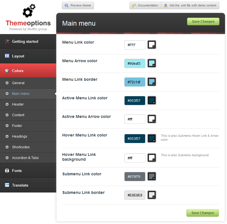Click the top Save Changes button
Viewport: 227px width, 224px height.
click(203, 22)
